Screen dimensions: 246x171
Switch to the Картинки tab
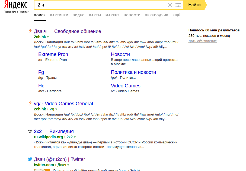pos(59,15)
